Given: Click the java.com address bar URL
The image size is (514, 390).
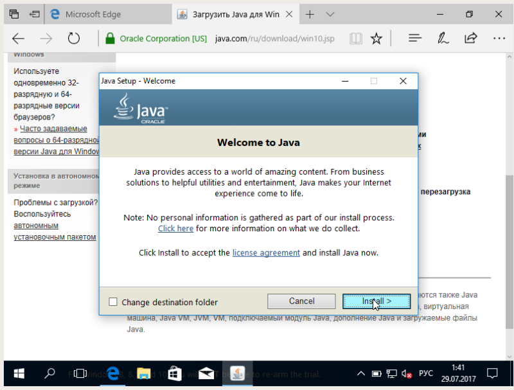Looking at the screenshot, I should click(275, 39).
